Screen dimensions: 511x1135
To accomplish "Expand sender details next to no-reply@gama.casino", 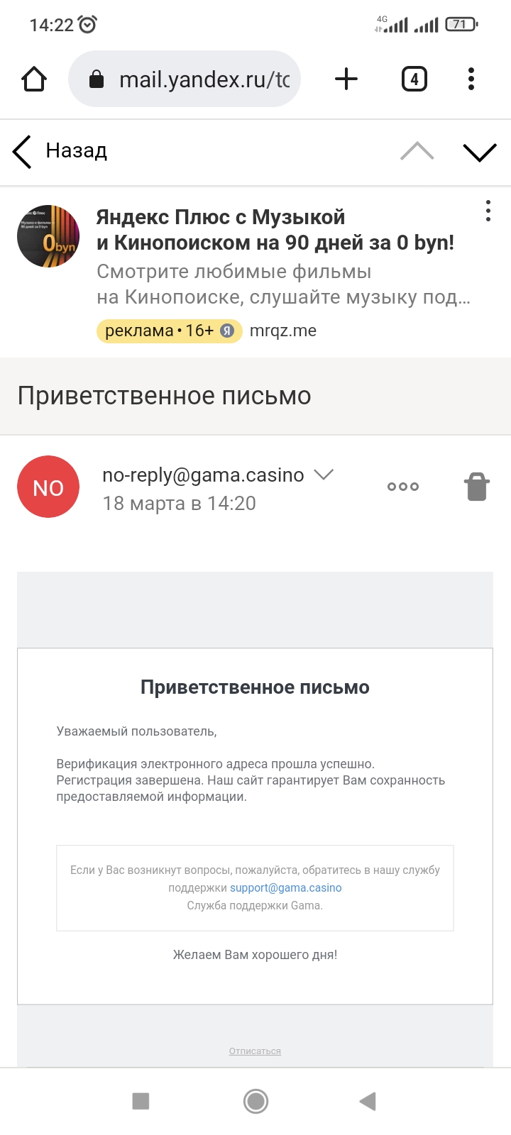I will 324,475.
